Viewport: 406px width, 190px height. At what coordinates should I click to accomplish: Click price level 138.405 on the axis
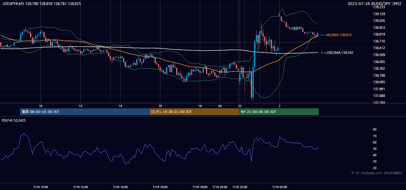379,62
